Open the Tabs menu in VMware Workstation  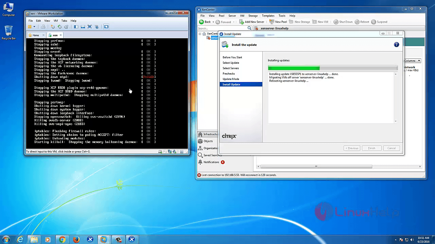(64, 21)
